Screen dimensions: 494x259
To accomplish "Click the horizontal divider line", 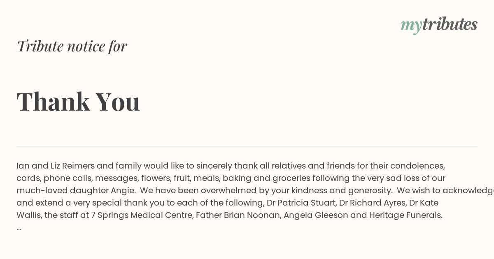I will tap(247, 146).
